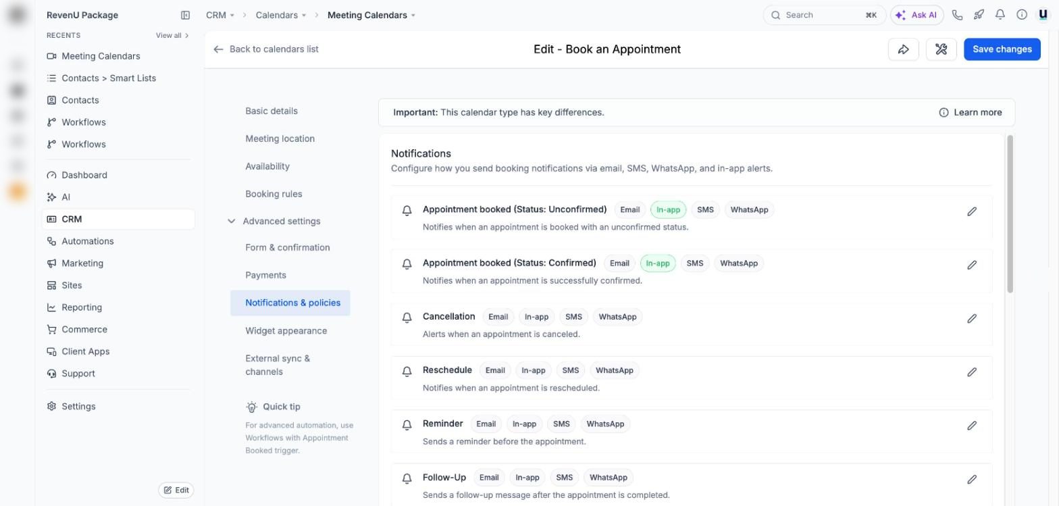
Task: Edit the Follow-Up notification
Action: pyautogui.click(x=972, y=479)
